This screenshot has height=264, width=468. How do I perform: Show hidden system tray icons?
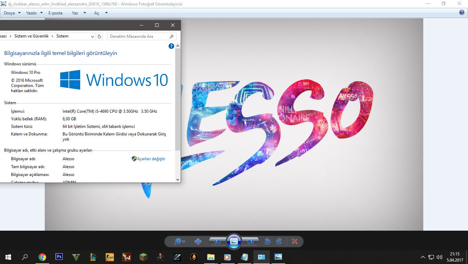pos(423,257)
